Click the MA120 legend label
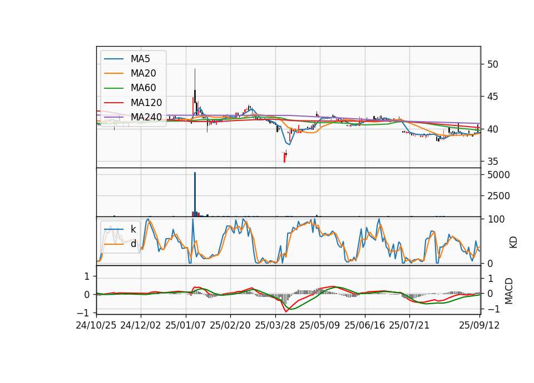This screenshot has height=383, width=534. [146, 103]
